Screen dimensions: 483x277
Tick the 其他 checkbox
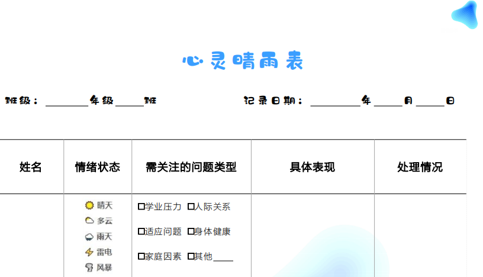click(191, 256)
